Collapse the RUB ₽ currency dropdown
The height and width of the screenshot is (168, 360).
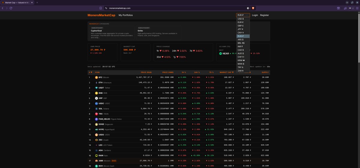tap(243, 15)
